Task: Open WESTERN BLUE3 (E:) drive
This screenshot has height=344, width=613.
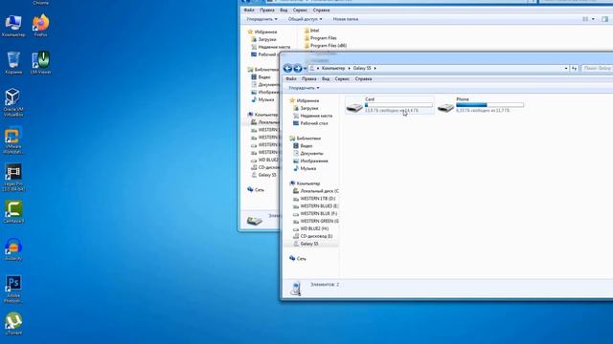Action: [319, 206]
